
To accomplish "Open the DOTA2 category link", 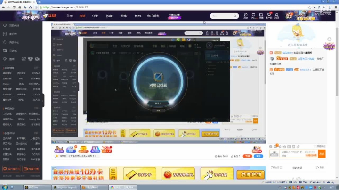I will (36, 73).
